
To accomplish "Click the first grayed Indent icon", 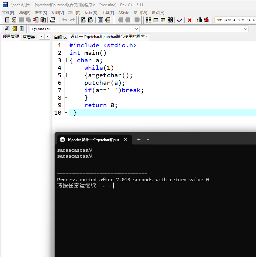I will point(120,20).
